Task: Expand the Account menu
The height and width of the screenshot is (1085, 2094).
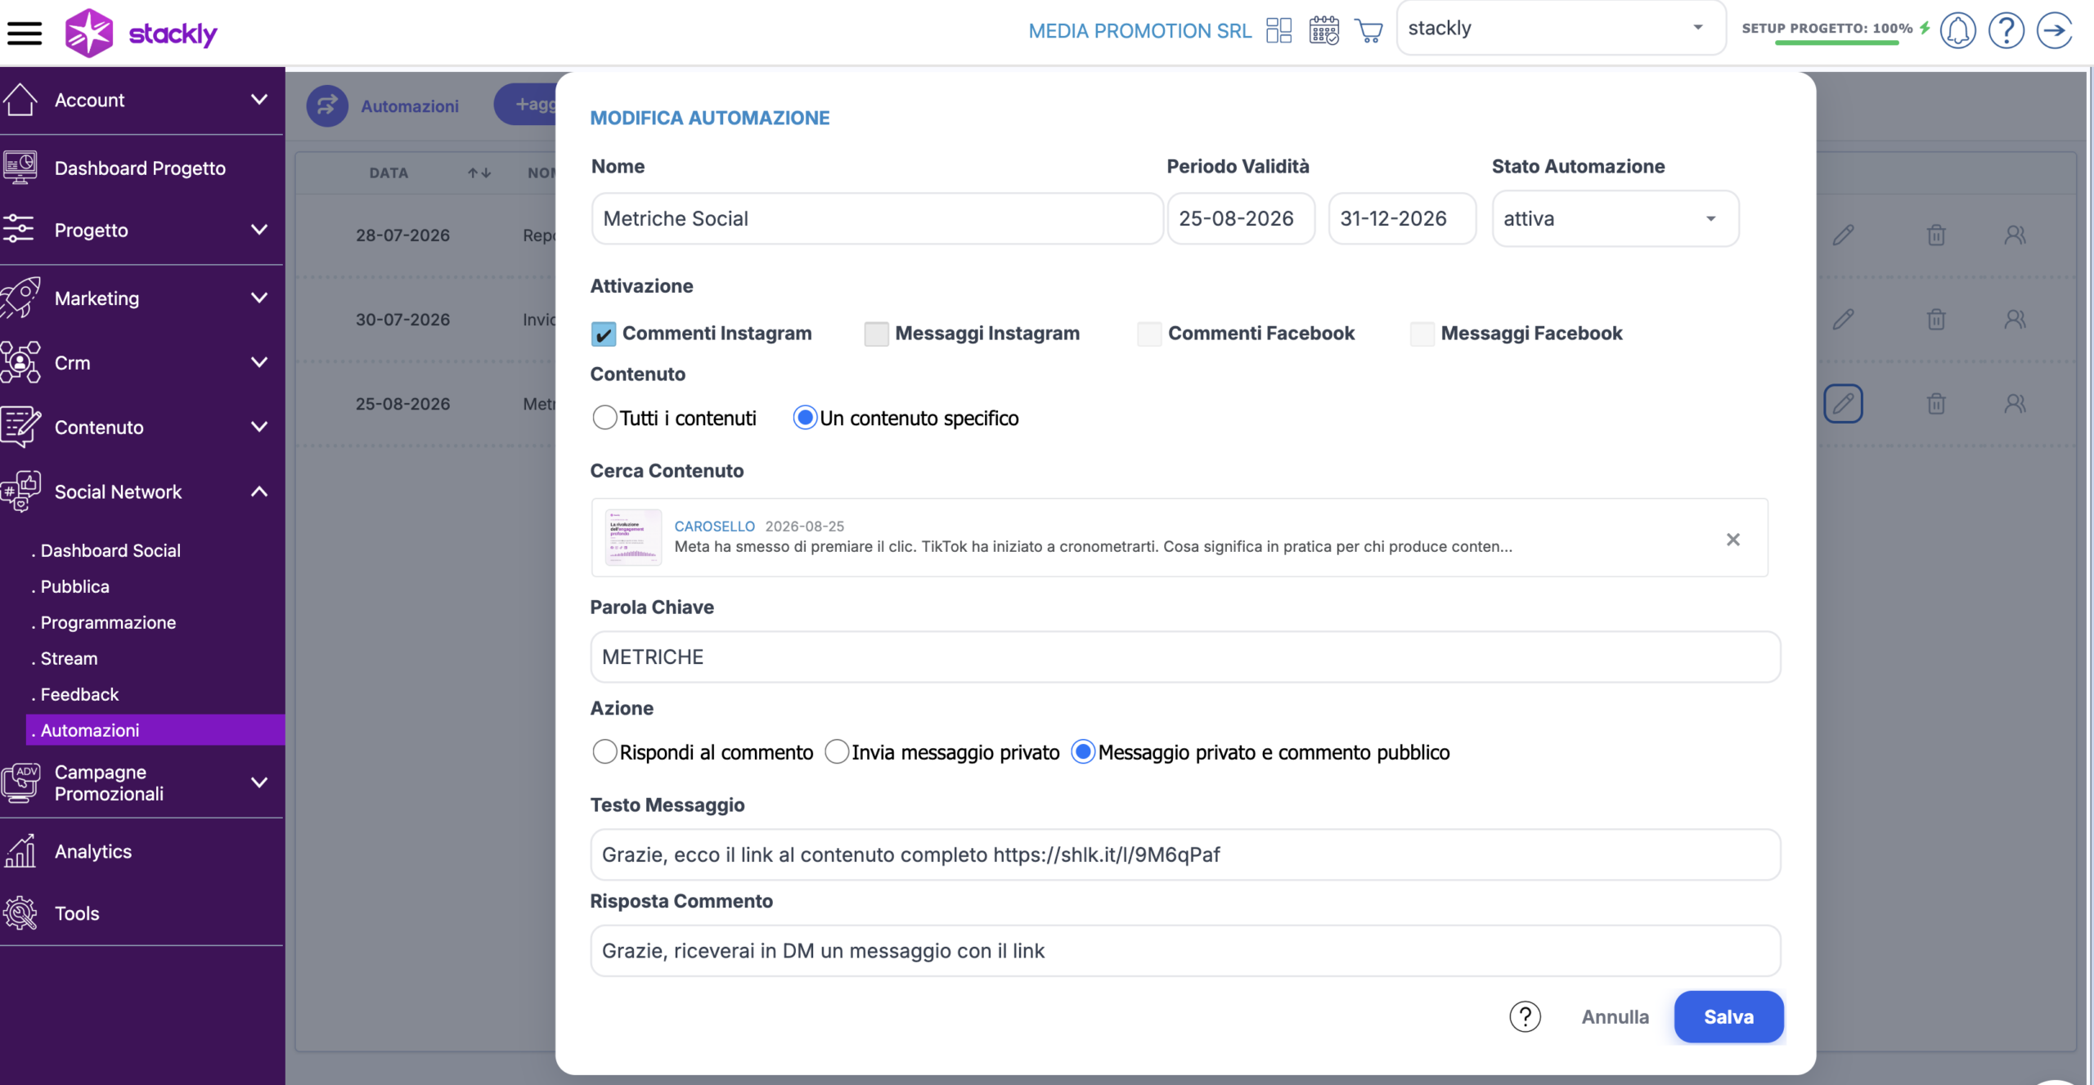Action: (259, 100)
